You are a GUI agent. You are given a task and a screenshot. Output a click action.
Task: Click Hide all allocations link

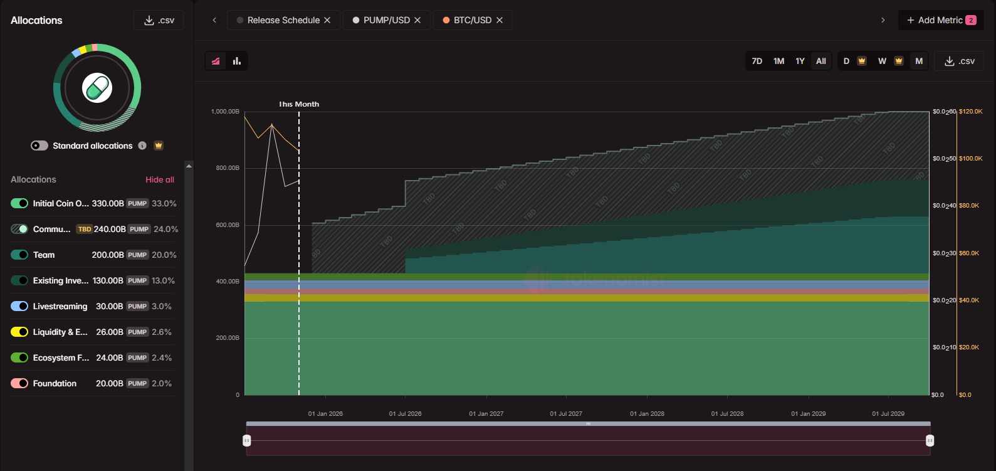point(160,179)
